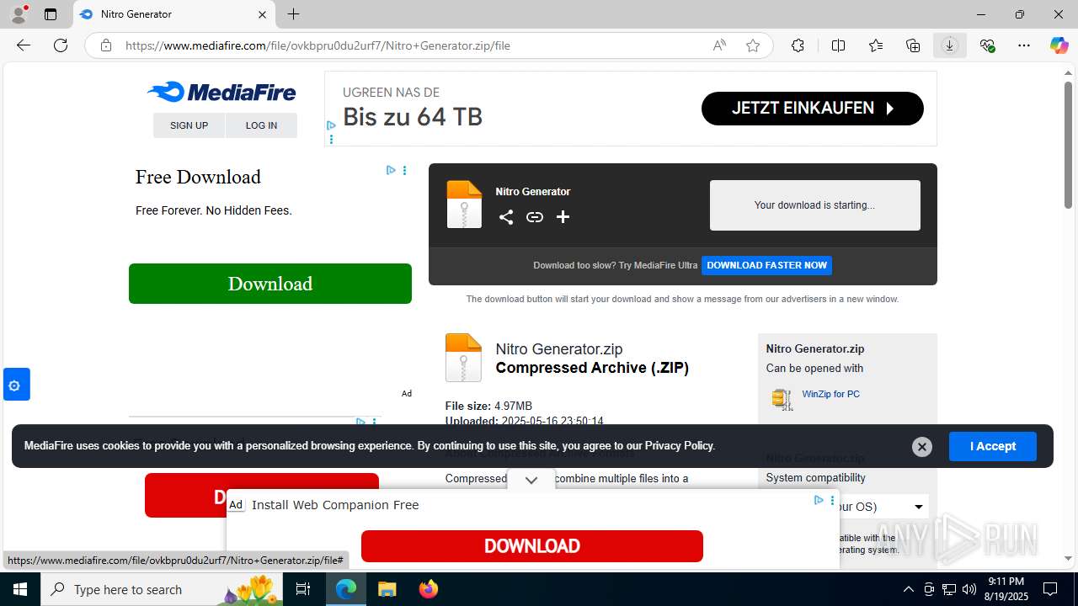This screenshot has width=1078, height=606.
Task: Open WinZip for PC link
Action: coord(830,394)
